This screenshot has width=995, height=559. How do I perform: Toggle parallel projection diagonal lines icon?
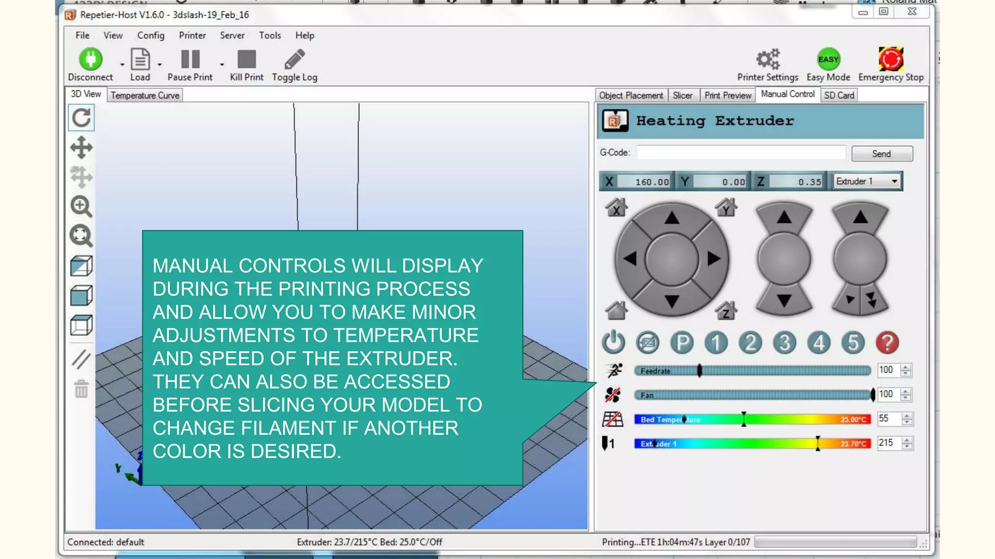tap(81, 359)
